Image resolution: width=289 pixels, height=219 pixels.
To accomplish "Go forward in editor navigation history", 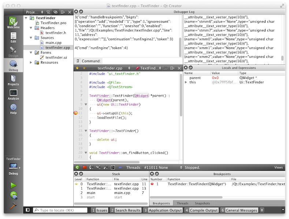I will (84, 68).
